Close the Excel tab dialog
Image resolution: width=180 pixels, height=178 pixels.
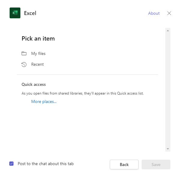point(169,13)
